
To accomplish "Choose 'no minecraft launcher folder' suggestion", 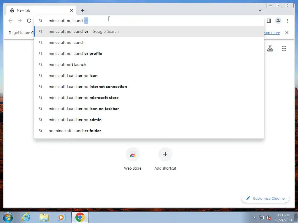I will click(x=149, y=131).
